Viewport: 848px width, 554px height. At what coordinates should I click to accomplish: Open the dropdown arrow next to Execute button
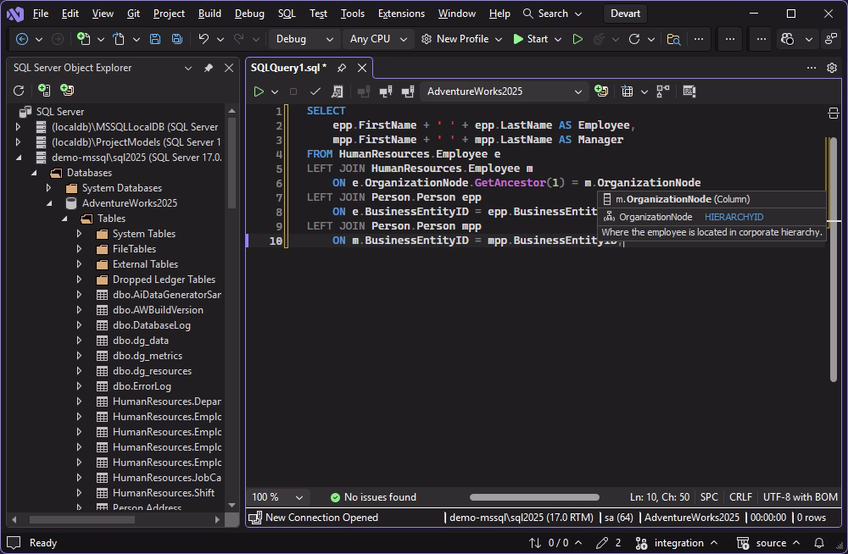point(274,91)
